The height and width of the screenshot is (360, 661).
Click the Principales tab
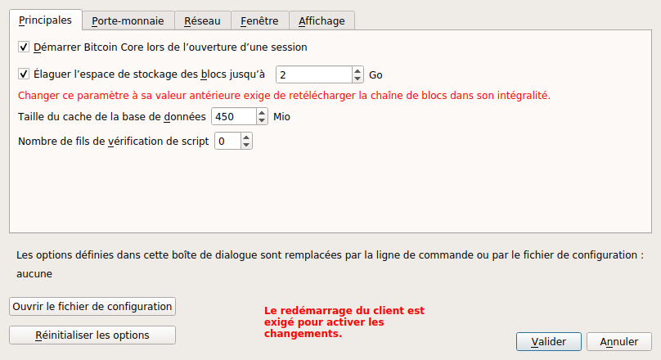tap(45, 20)
